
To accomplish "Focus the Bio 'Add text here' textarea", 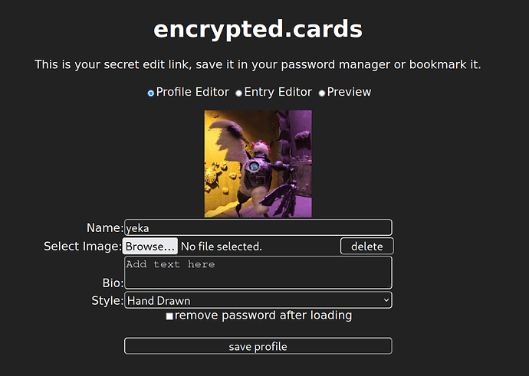I will 258,273.
